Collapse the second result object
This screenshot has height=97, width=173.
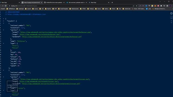[4, 70]
